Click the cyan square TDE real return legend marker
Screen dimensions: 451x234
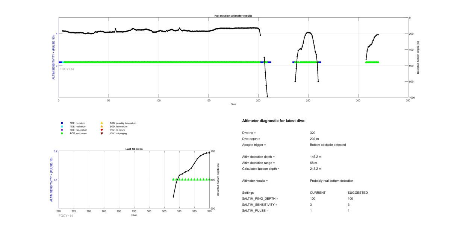pyautogui.click(x=62, y=126)
